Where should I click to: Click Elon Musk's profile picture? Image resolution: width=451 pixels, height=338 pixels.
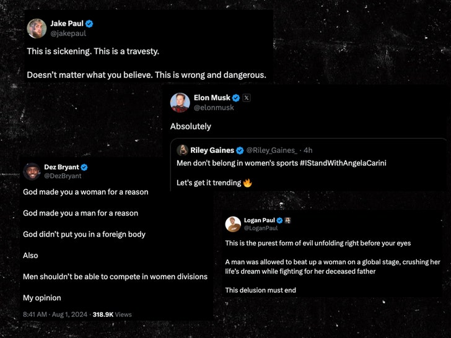coord(180,102)
